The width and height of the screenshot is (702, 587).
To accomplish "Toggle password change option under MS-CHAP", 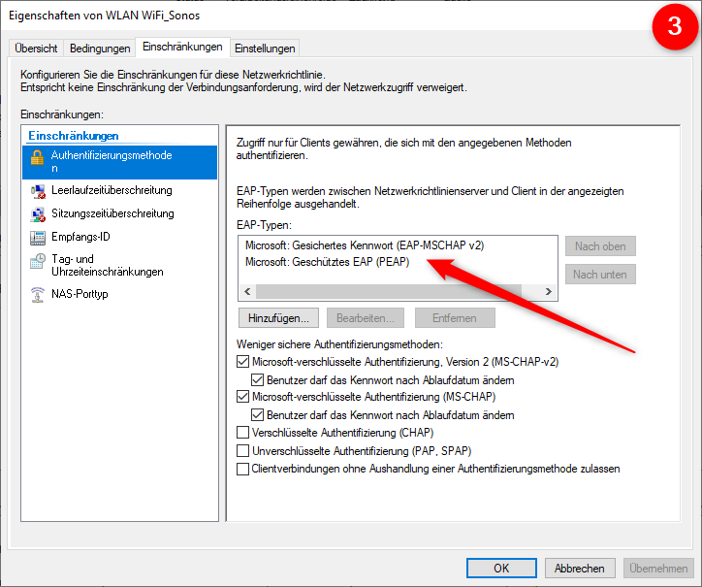I will [257, 415].
